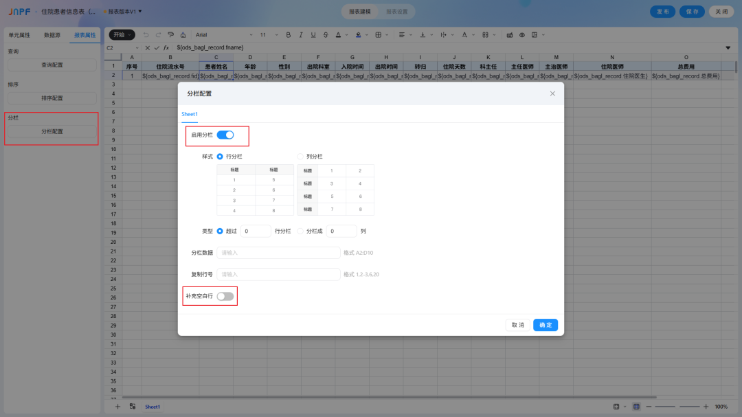Image resolution: width=742 pixels, height=417 pixels.
Task: Open the fill color dropdown arrow
Action: 366,35
